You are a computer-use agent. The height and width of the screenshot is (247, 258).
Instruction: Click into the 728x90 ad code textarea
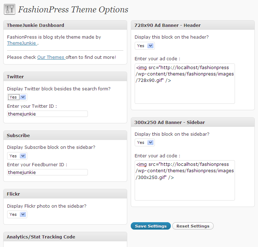click(185, 84)
